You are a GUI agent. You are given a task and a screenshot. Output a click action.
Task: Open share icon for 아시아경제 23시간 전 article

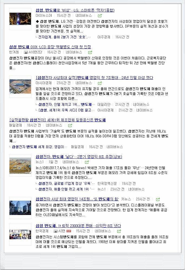click(x=100, y=83)
